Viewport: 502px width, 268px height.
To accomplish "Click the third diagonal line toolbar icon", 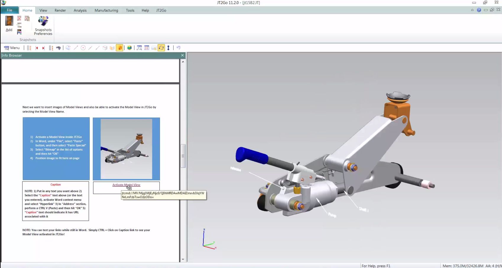I will (98, 48).
